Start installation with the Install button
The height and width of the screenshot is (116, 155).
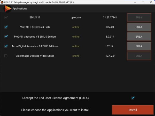(133, 110)
